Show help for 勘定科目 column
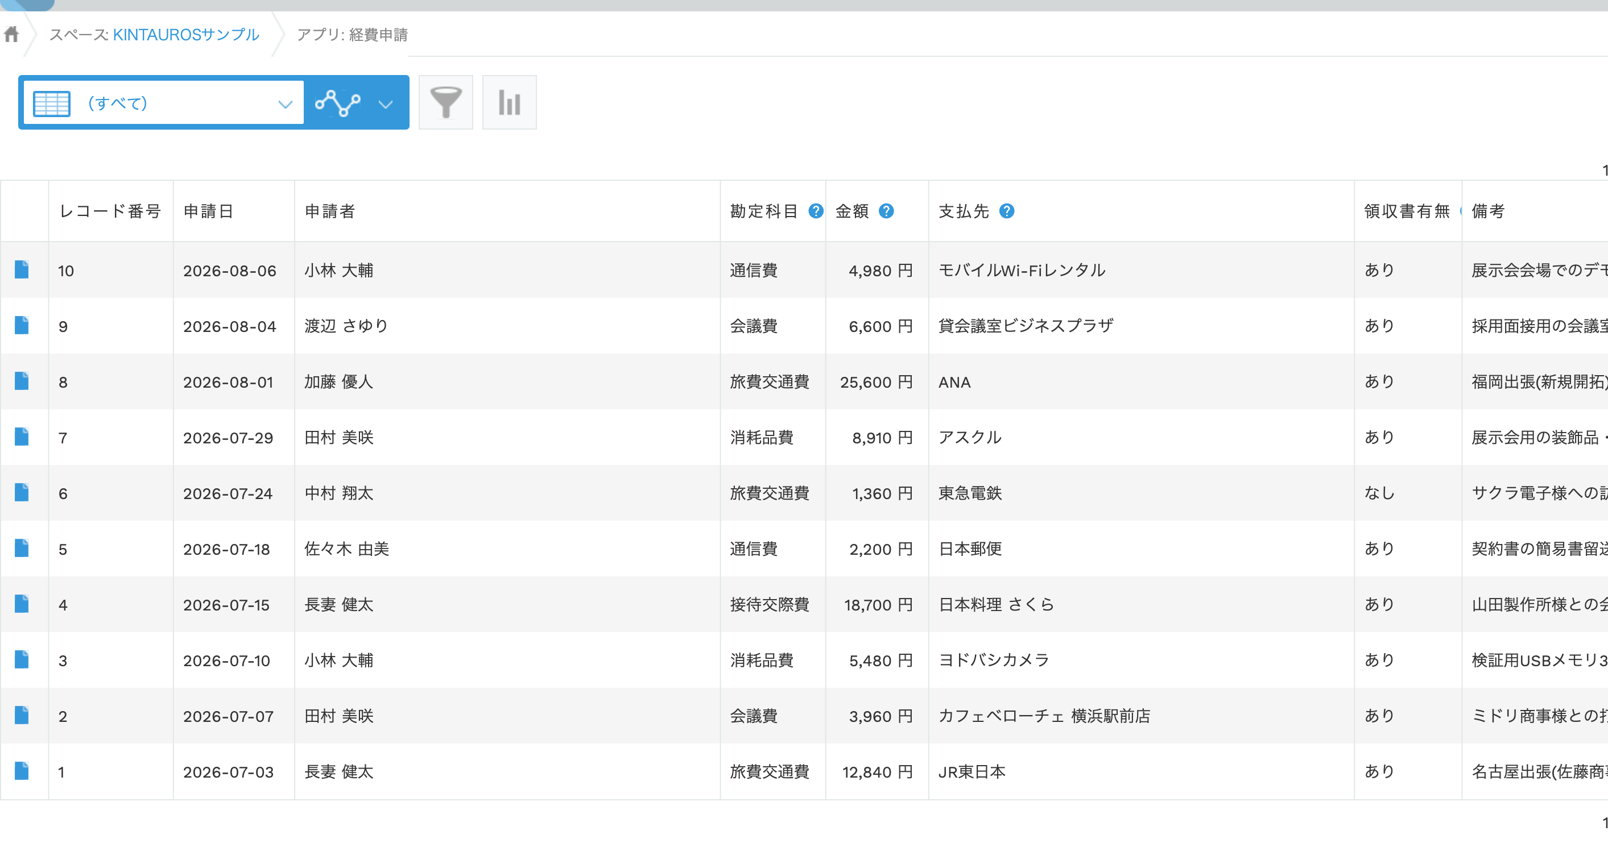This screenshot has width=1608, height=864. (815, 211)
